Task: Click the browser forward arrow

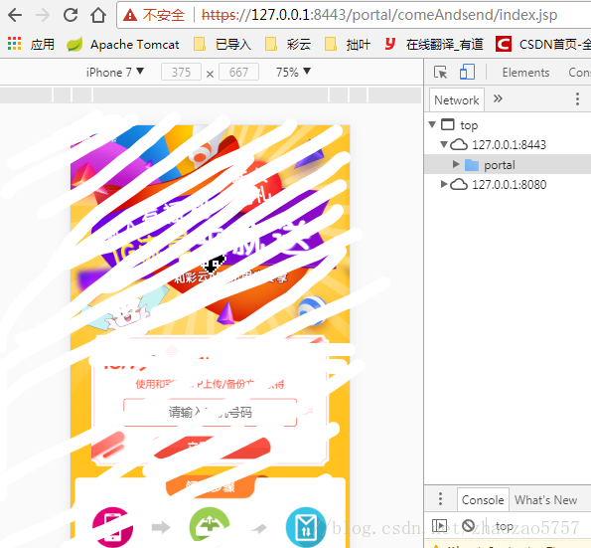Action: [43, 15]
